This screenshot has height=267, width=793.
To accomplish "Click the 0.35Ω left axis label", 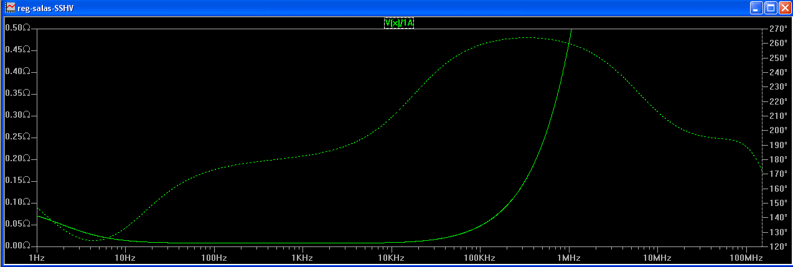I will point(17,93).
